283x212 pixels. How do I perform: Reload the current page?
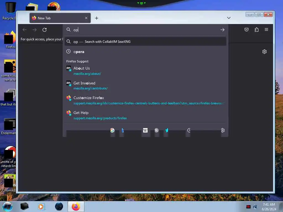44,30
